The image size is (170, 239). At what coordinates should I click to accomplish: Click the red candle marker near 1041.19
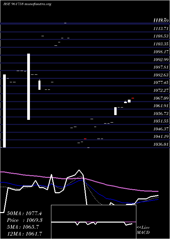[x=85, y=139]
